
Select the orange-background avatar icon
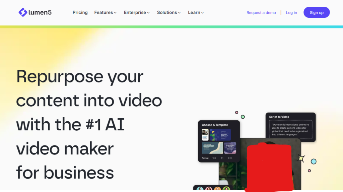coord(217,189)
